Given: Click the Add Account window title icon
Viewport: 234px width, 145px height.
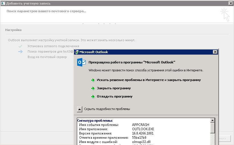Looking at the screenshot, I should click(x=3, y=3).
